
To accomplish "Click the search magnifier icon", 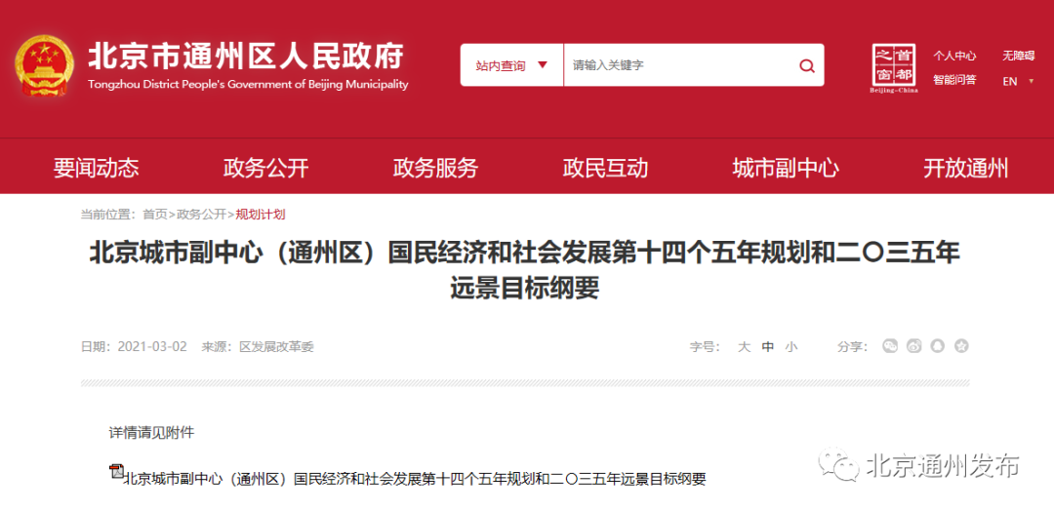I will pyautogui.click(x=806, y=66).
